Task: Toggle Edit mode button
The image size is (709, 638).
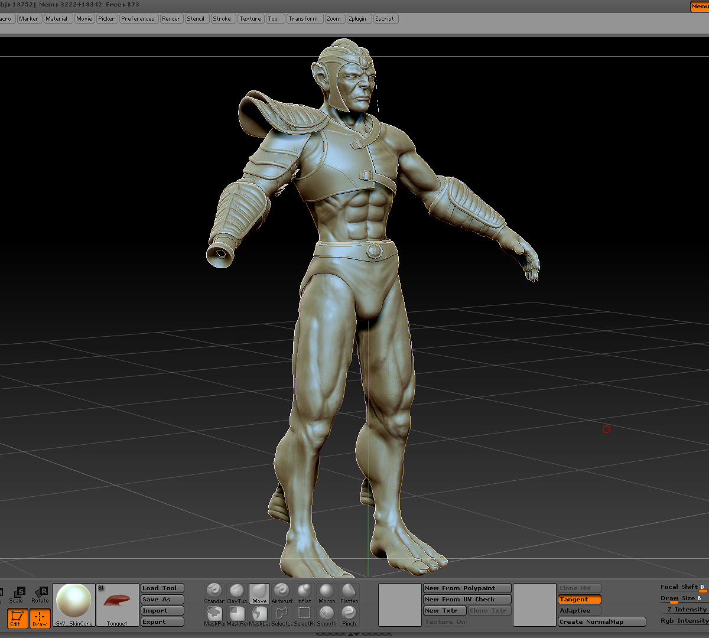Action: [17, 619]
